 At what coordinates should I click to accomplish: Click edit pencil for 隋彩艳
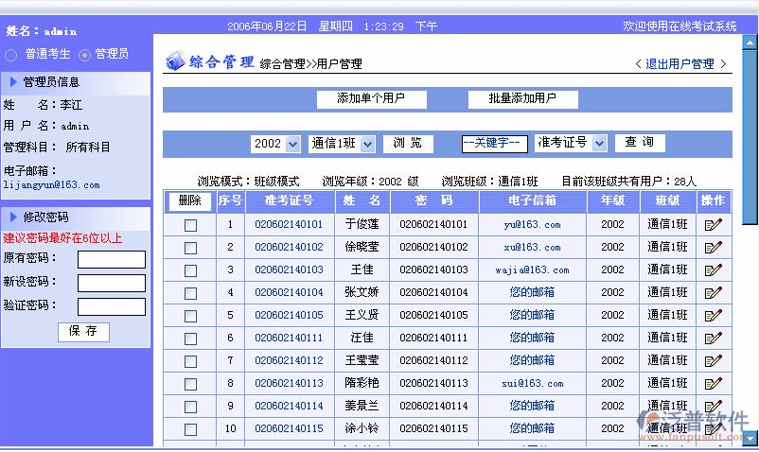tap(713, 384)
